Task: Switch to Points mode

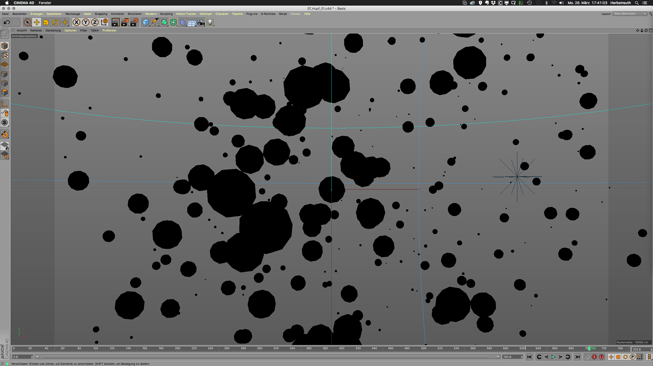Action: [5, 74]
